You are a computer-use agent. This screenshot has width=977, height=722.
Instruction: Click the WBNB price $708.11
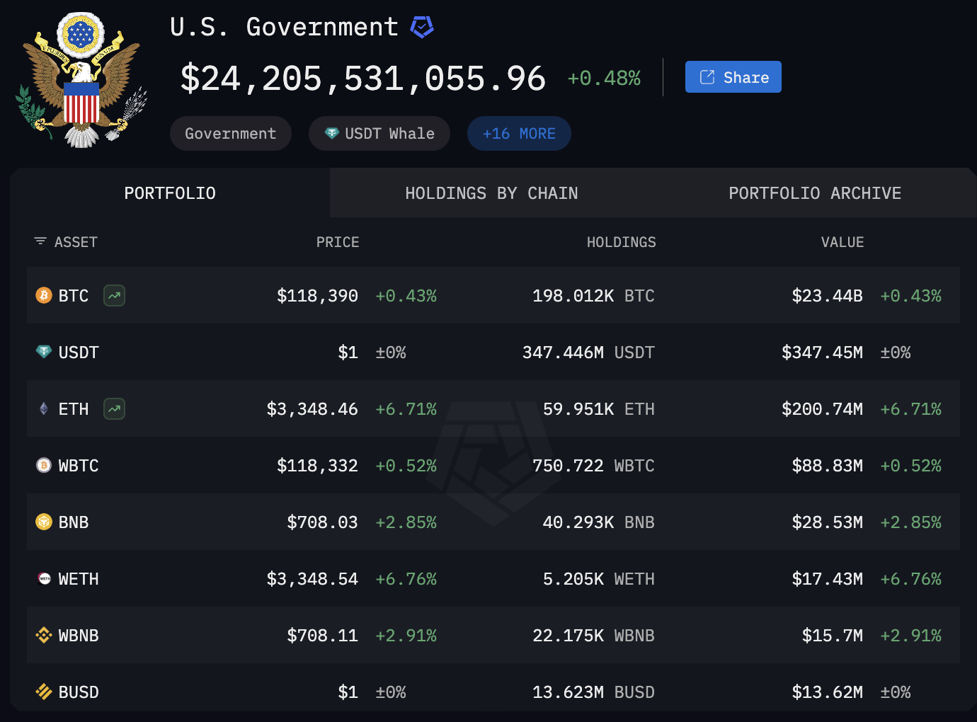pyautogui.click(x=322, y=636)
